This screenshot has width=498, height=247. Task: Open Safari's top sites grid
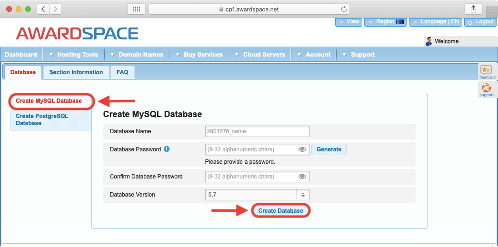click(136, 9)
